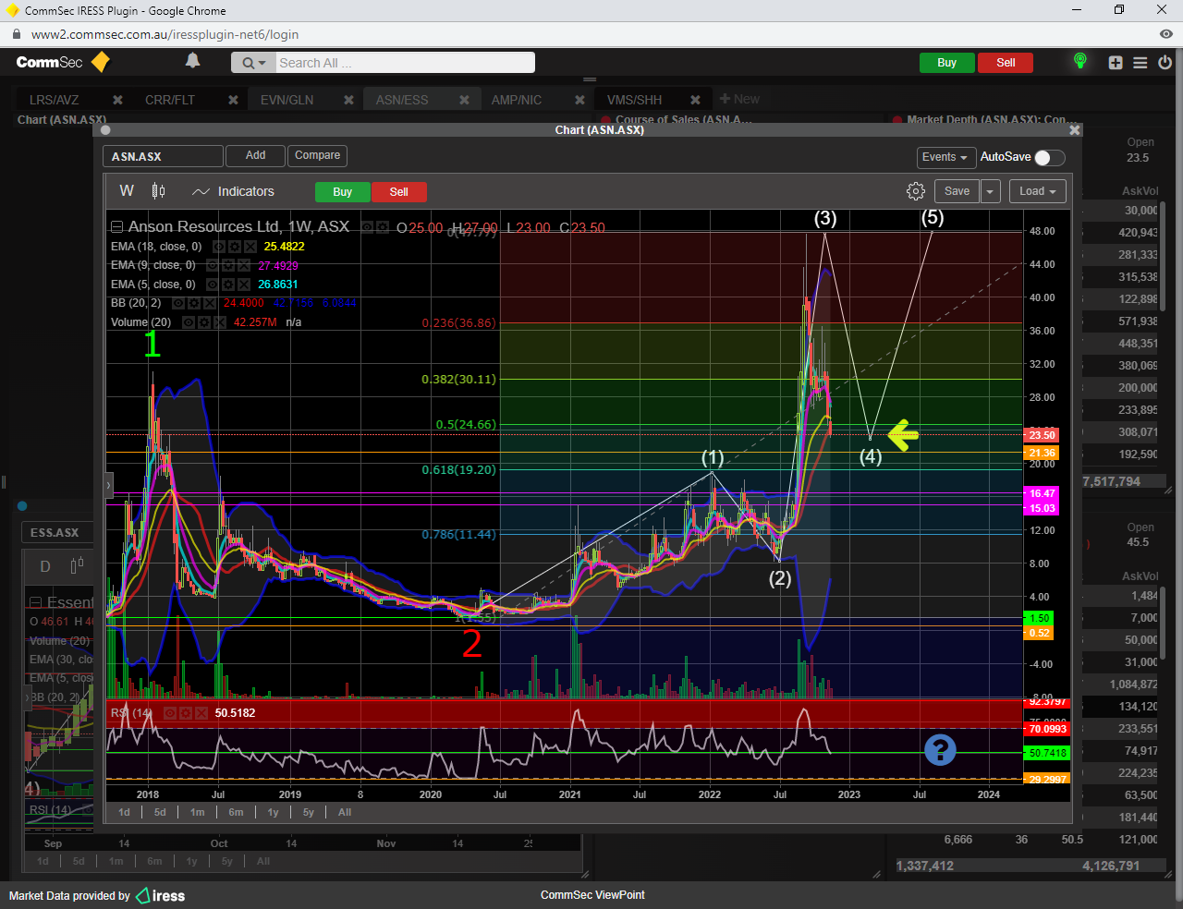Click the plus add-widget icon in top bar
The image size is (1183, 909).
[x=1116, y=63]
